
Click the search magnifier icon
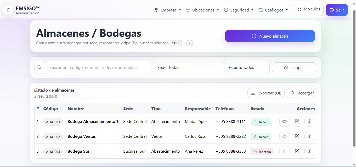pyautogui.click(x=40, y=67)
